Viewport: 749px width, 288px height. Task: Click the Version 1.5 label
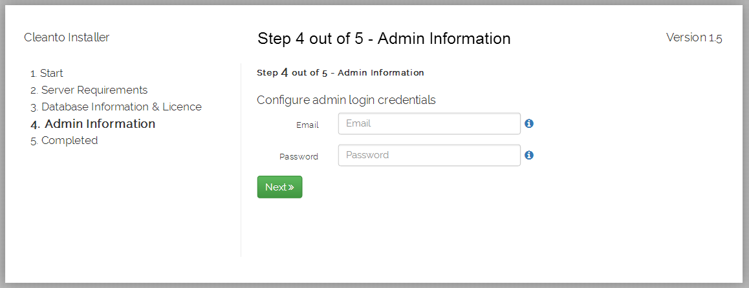(694, 37)
